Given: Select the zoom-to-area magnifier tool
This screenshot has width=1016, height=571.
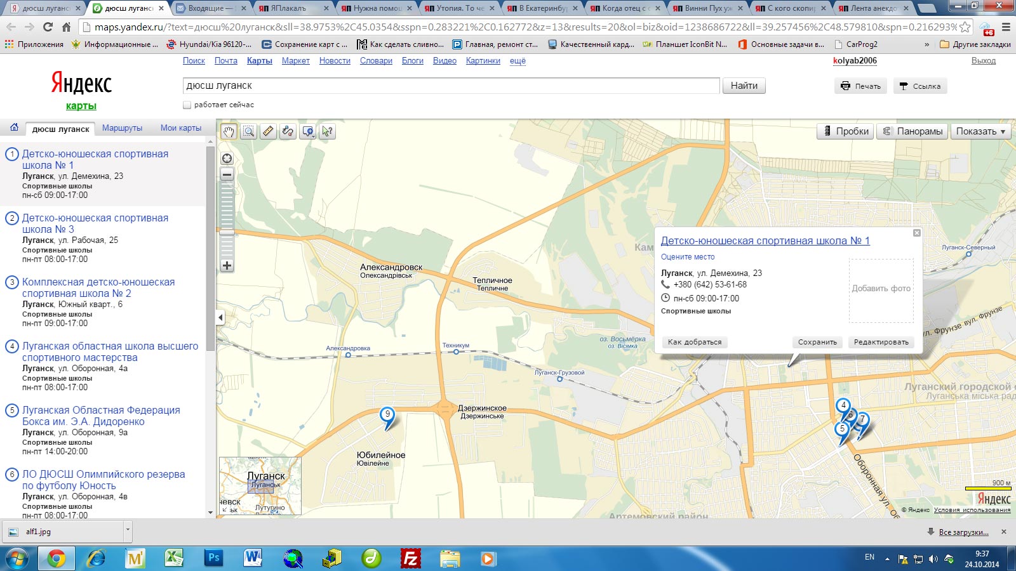Looking at the screenshot, I should click(x=249, y=131).
